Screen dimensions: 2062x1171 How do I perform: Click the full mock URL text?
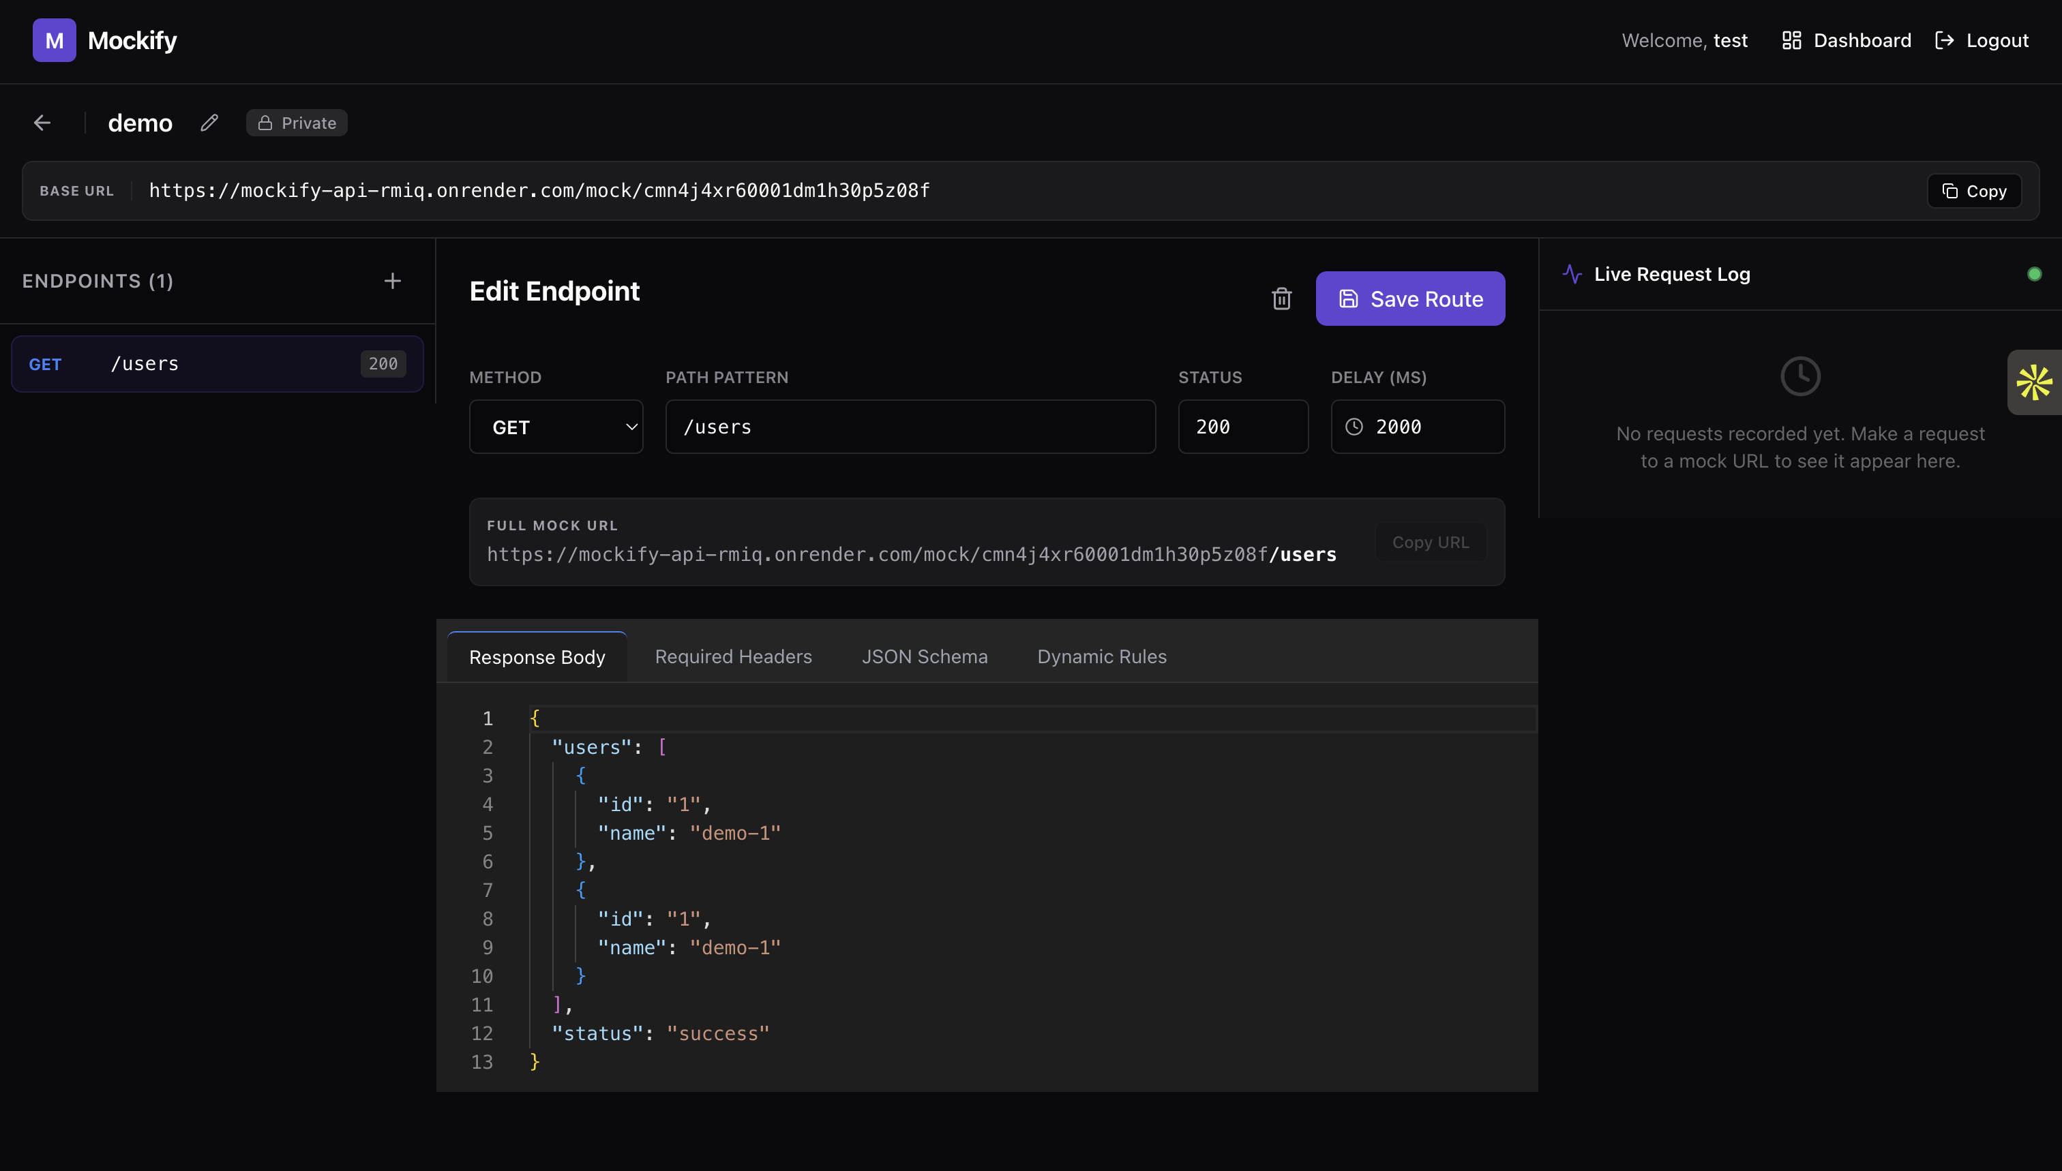(912, 555)
